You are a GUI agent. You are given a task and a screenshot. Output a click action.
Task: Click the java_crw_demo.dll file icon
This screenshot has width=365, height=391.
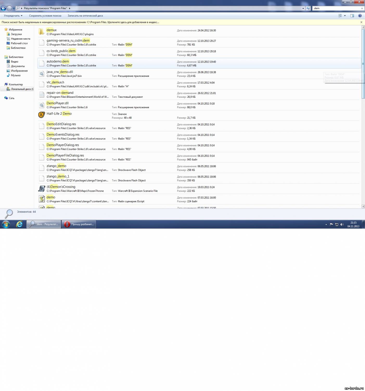click(x=42, y=74)
